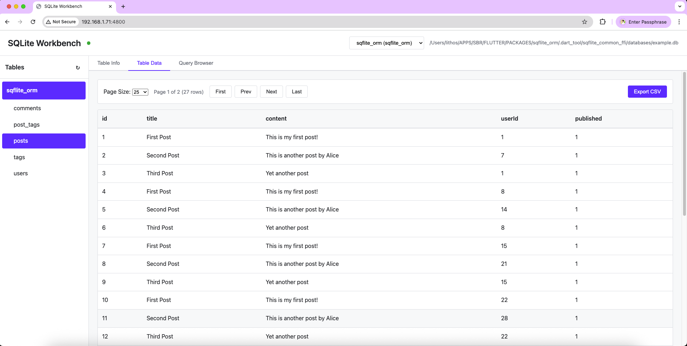The height and width of the screenshot is (346, 687).
Task: Open the database selector dropdown
Action: (x=386, y=43)
